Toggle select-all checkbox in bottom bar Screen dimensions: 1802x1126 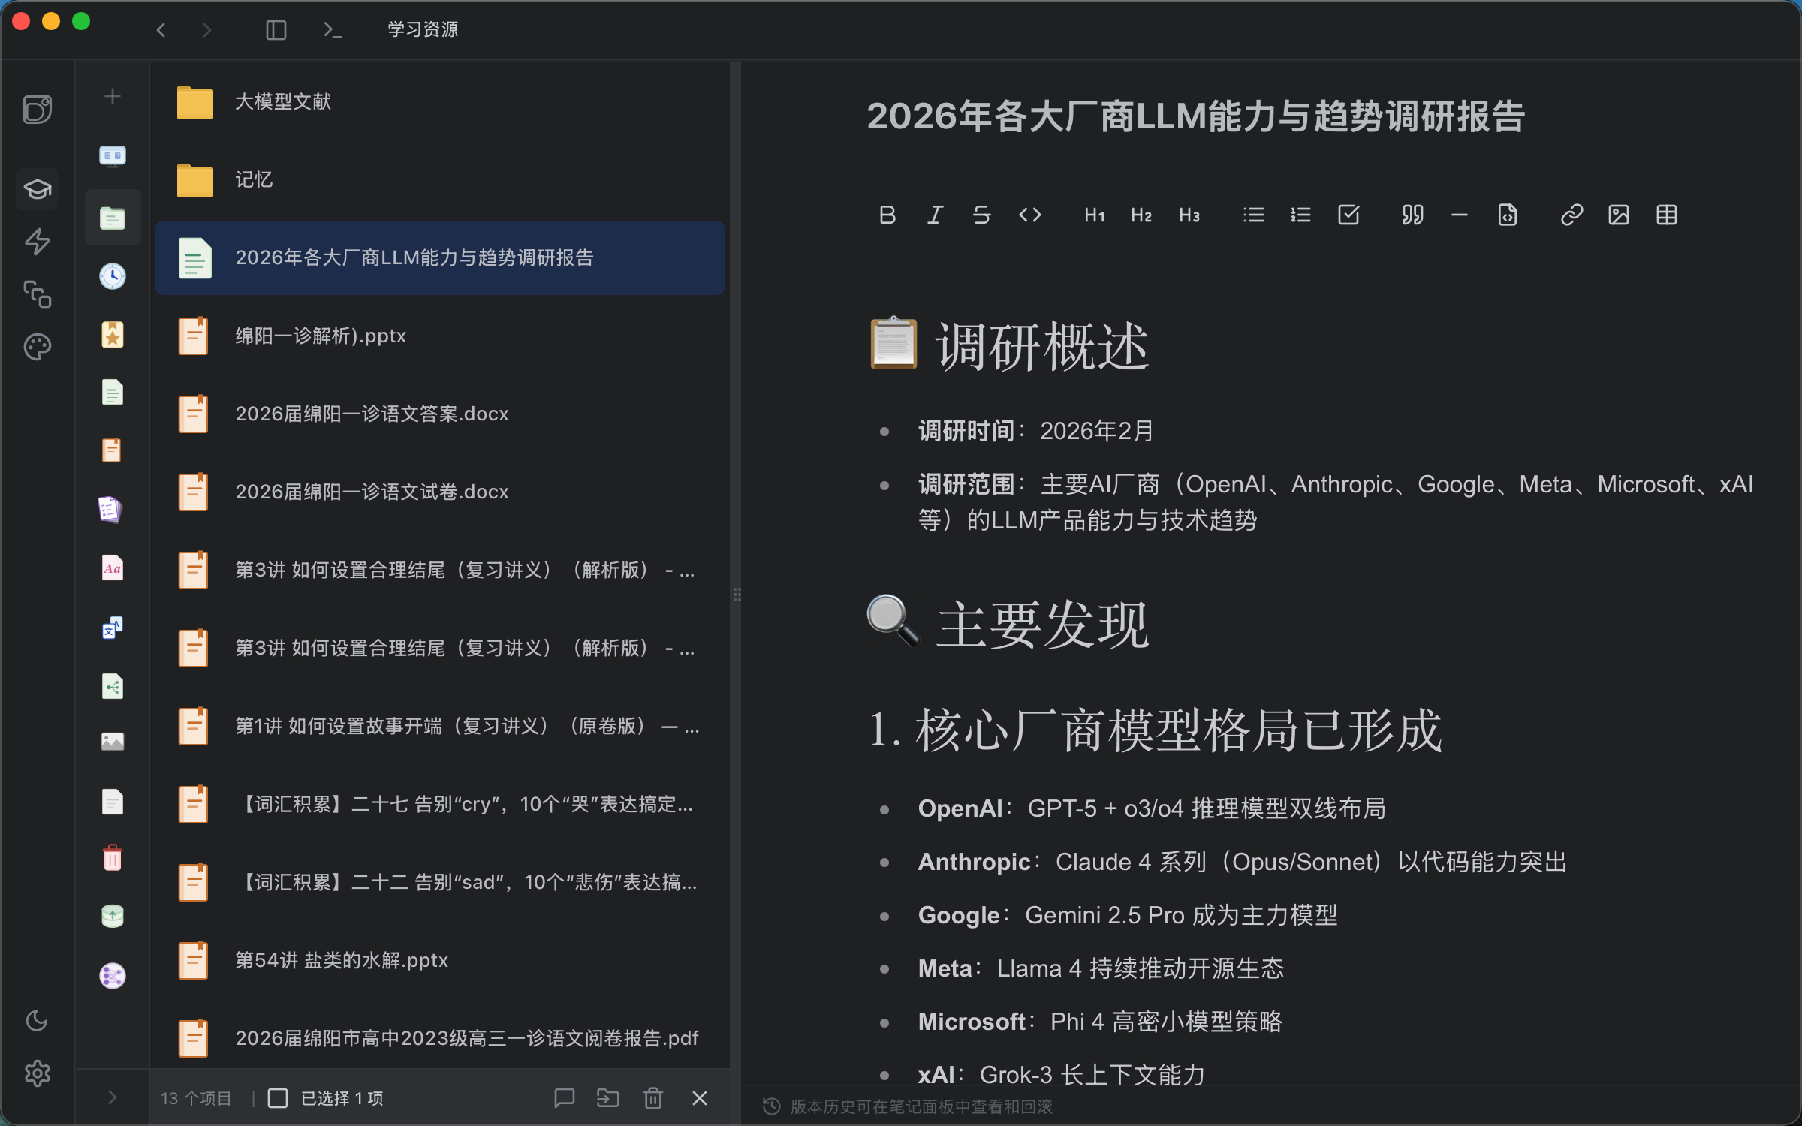tap(278, 1098)
